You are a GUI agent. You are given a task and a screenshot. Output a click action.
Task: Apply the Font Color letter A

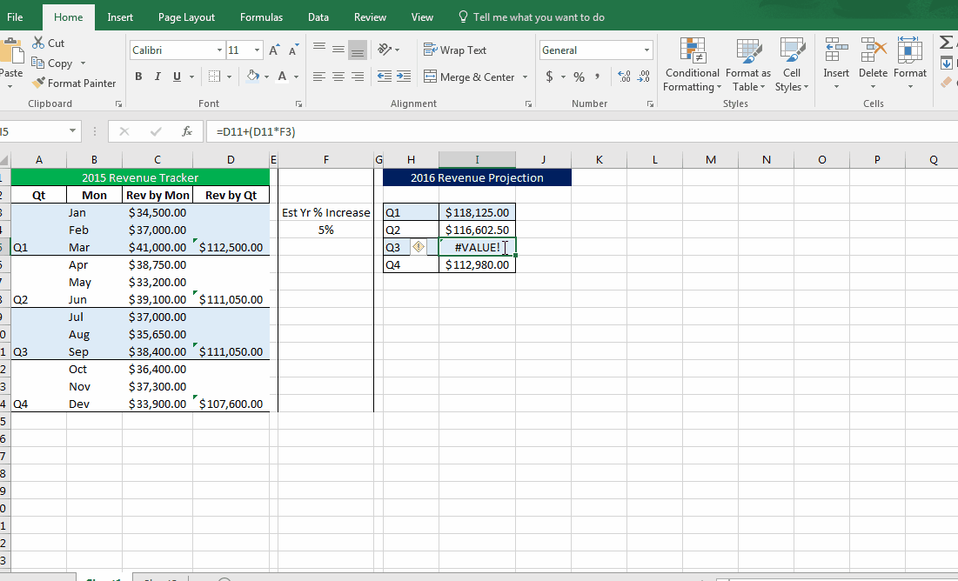pos(282,77)
